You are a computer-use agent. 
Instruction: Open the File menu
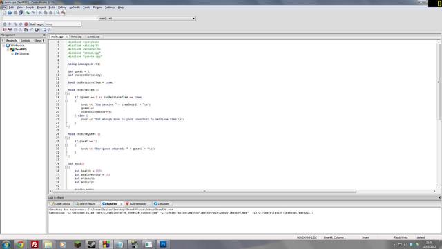point(3,8)
